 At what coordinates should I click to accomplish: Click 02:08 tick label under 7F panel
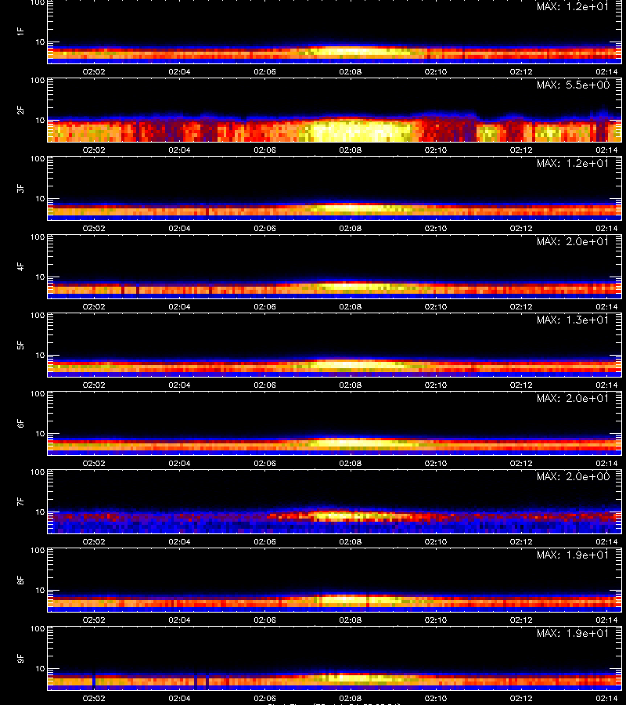point(351,542)
